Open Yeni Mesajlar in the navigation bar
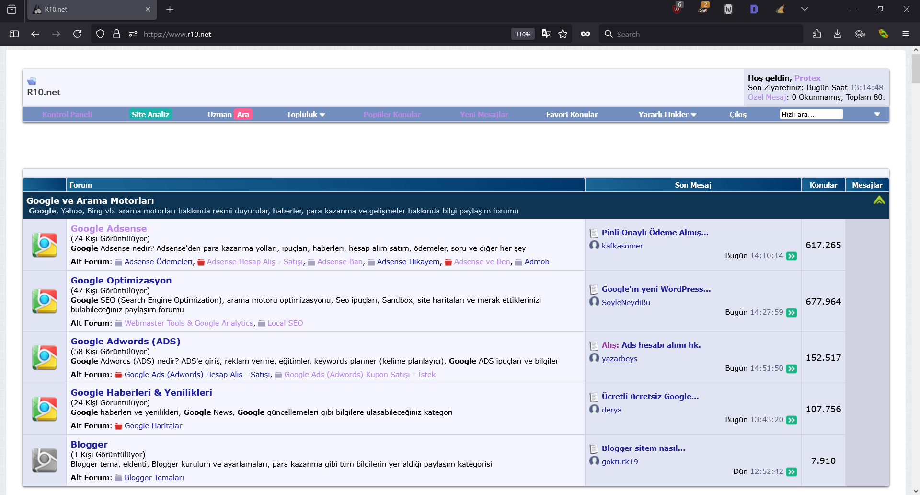Screen dimensions: 920x495 pos(484,115)
